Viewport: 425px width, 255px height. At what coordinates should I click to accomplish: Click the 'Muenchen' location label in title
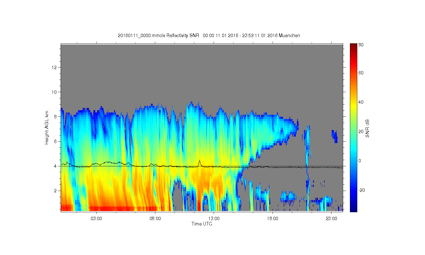tap(289, 35)
